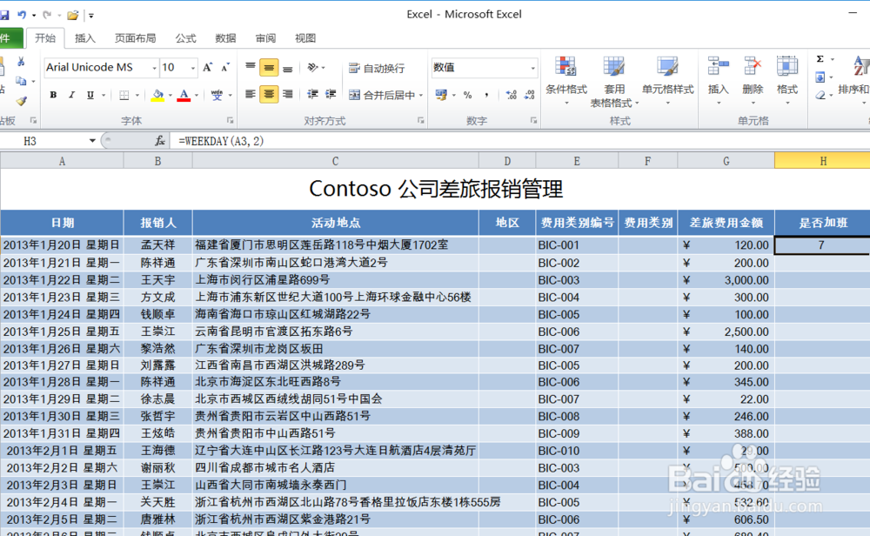Open the font size 10 dropdown

click(x=192, y=68)
